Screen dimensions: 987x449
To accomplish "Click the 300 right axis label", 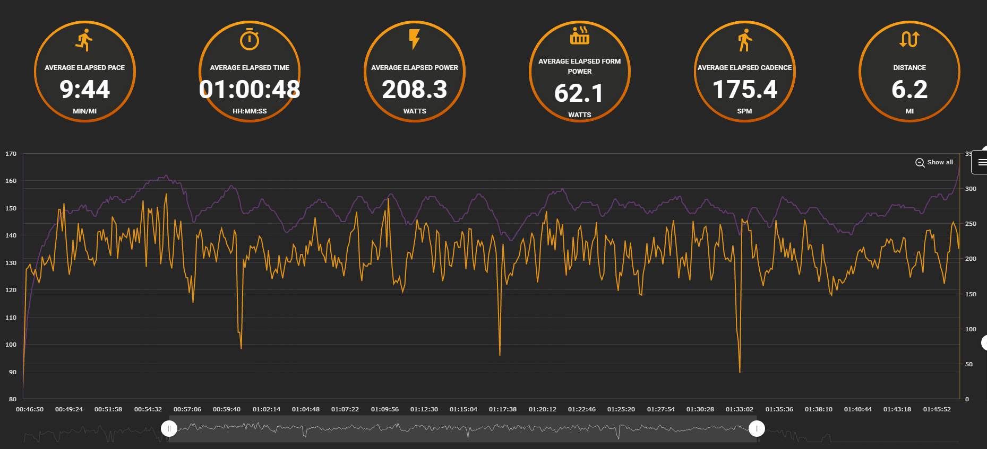I will tap(971, 189).
